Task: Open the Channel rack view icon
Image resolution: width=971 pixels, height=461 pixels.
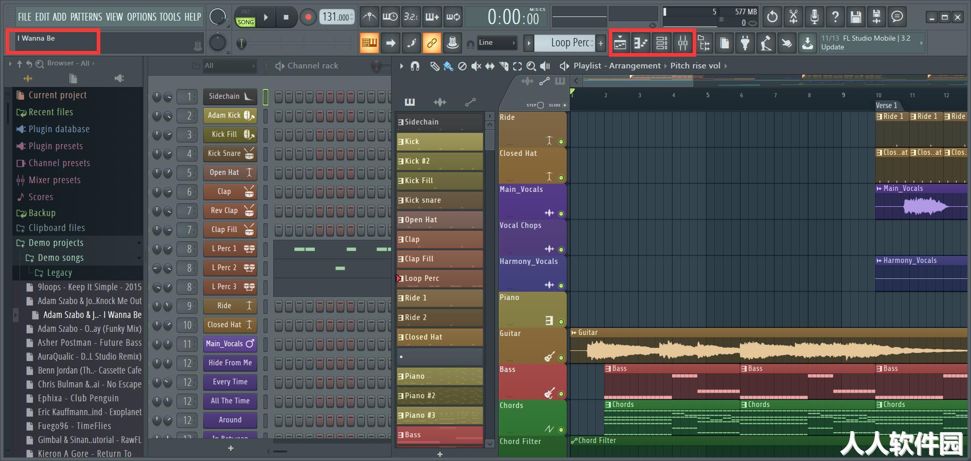Action: tap(662, 43)
